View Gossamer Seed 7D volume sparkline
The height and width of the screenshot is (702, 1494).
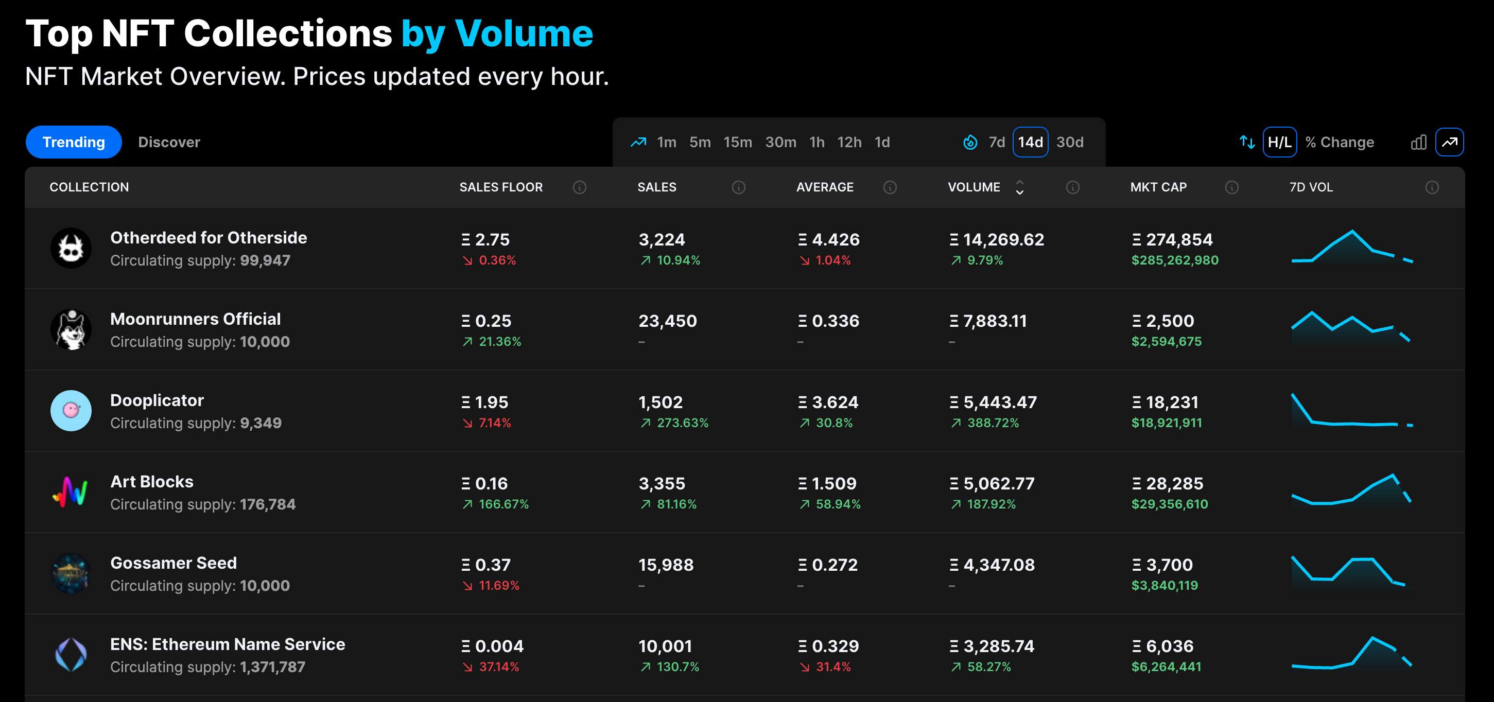(1348, 573)
